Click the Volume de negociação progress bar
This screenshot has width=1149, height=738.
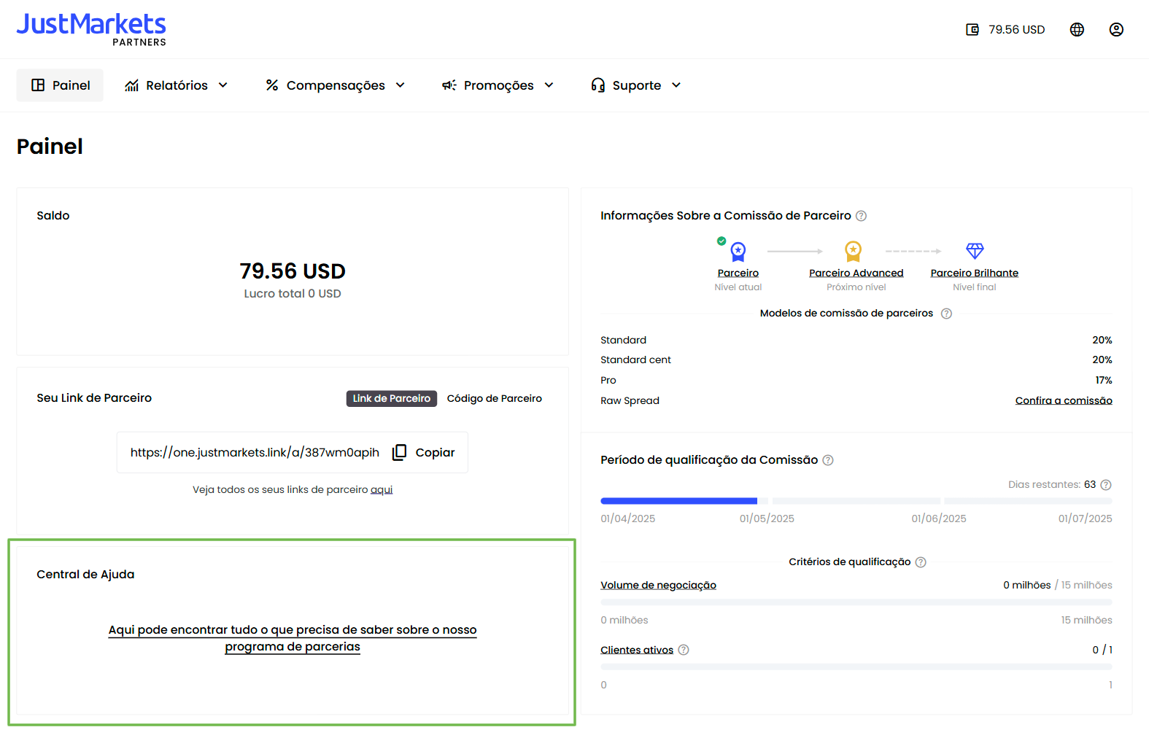(856, 602)
